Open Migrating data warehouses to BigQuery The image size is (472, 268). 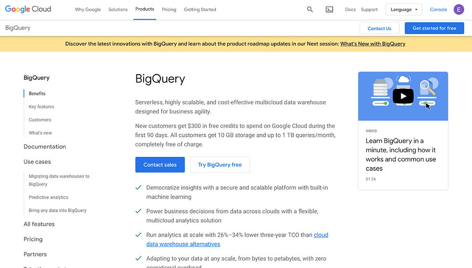pyautogui.click(x=59, y=180)
